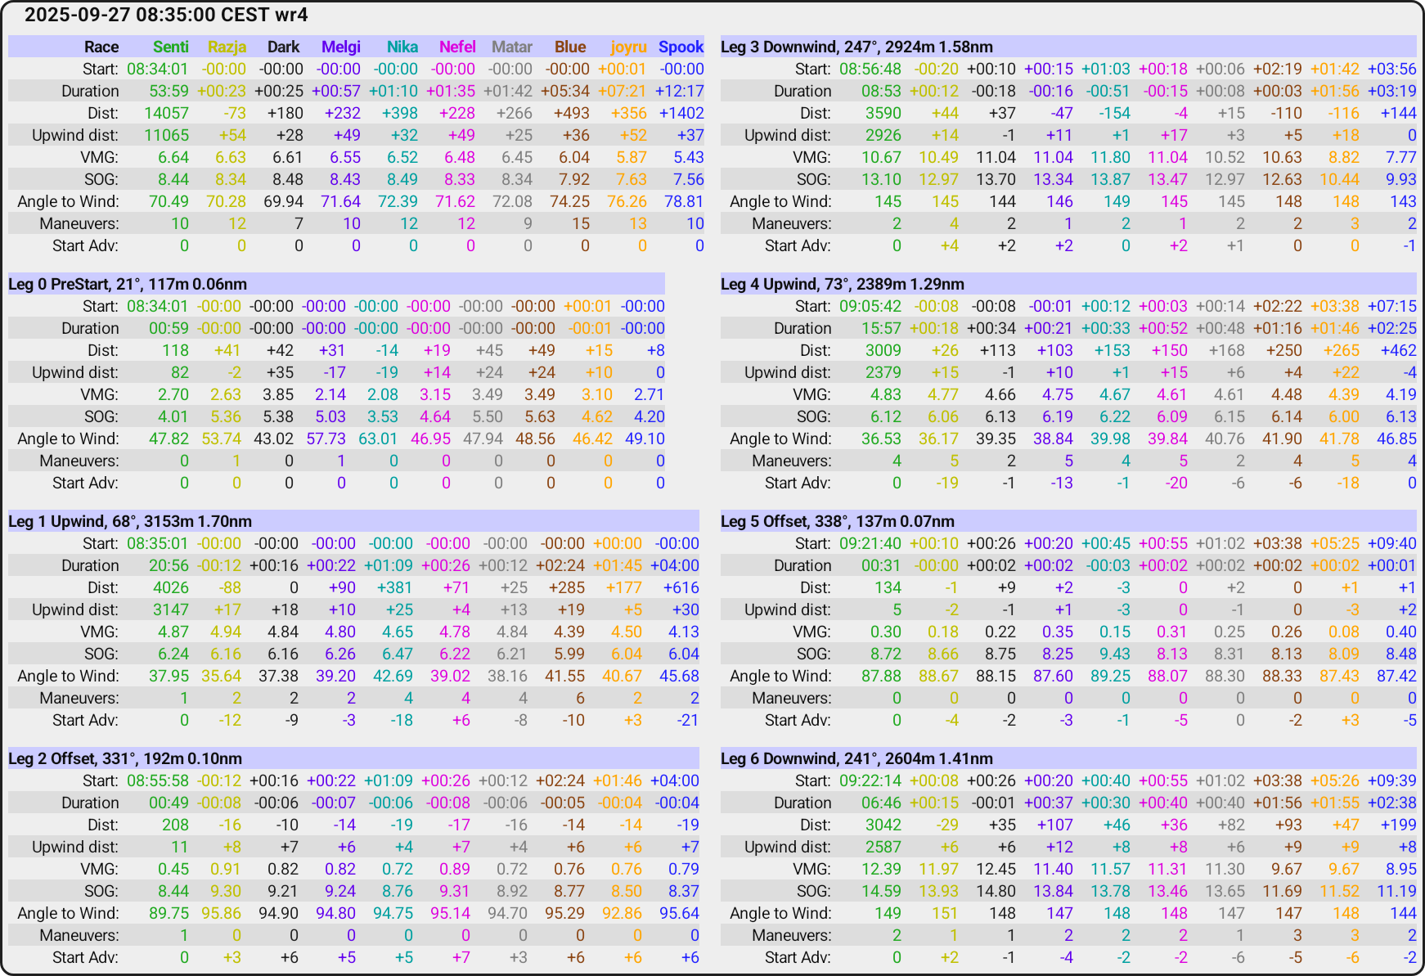Select the Melgi column header
Screen dimensions: 1425x976
pos(341,47)
